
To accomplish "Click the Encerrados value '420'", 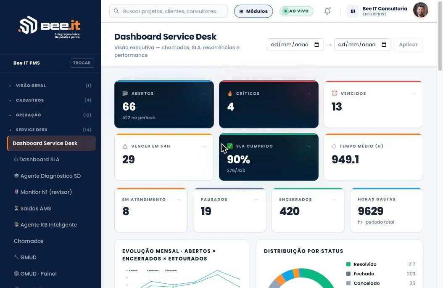I will click(290, 211).
